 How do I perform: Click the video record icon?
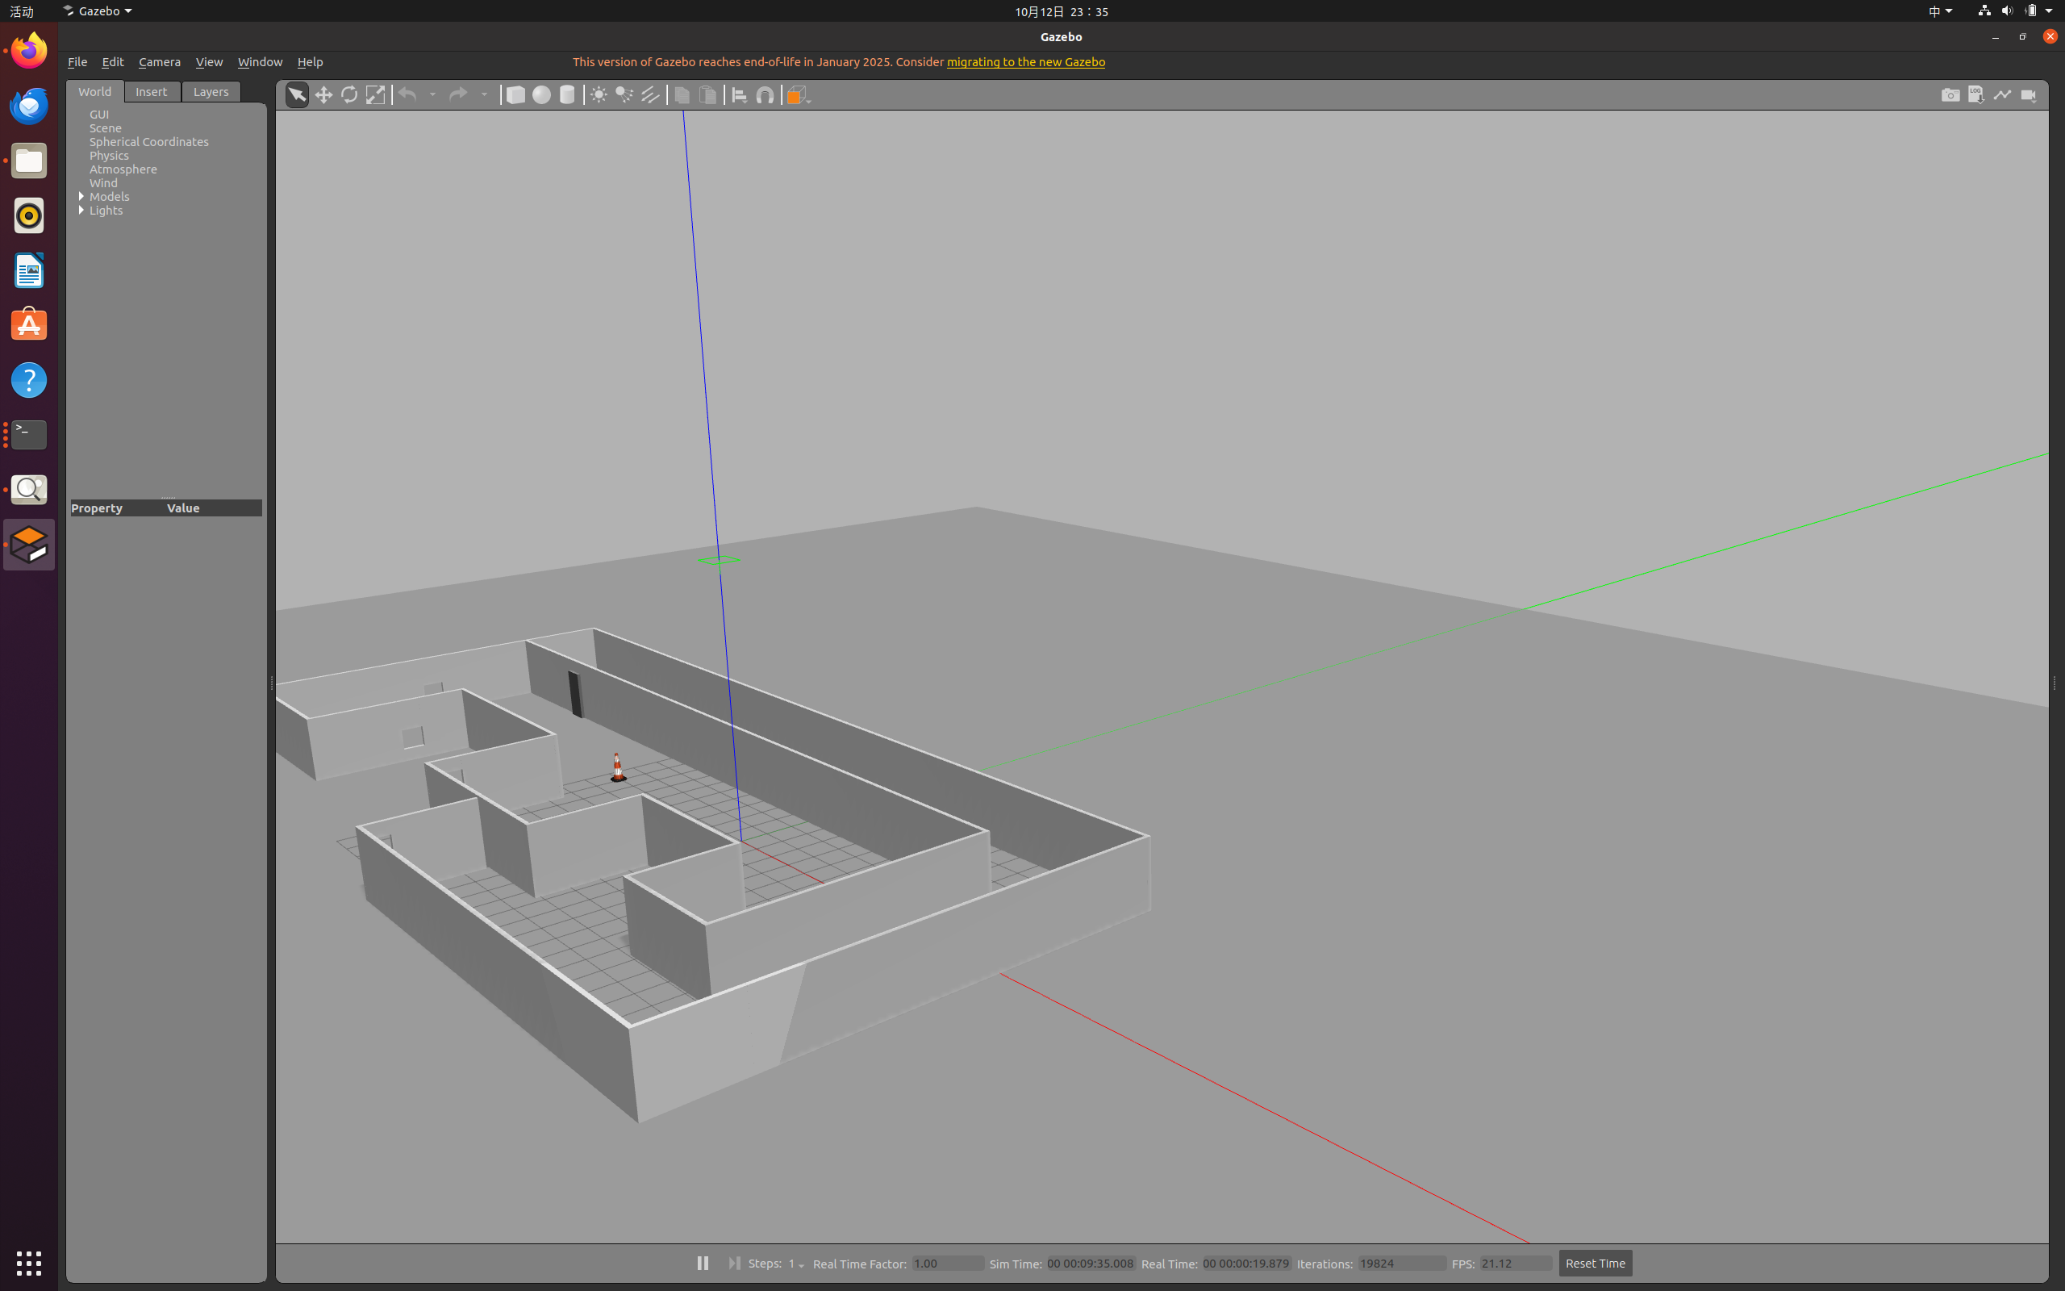coord(2030,94)
